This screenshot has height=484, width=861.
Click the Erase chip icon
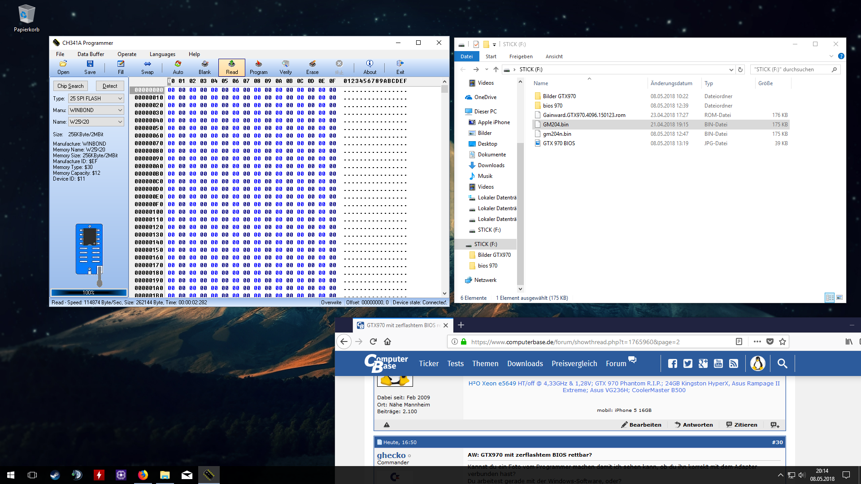(312, 67)
